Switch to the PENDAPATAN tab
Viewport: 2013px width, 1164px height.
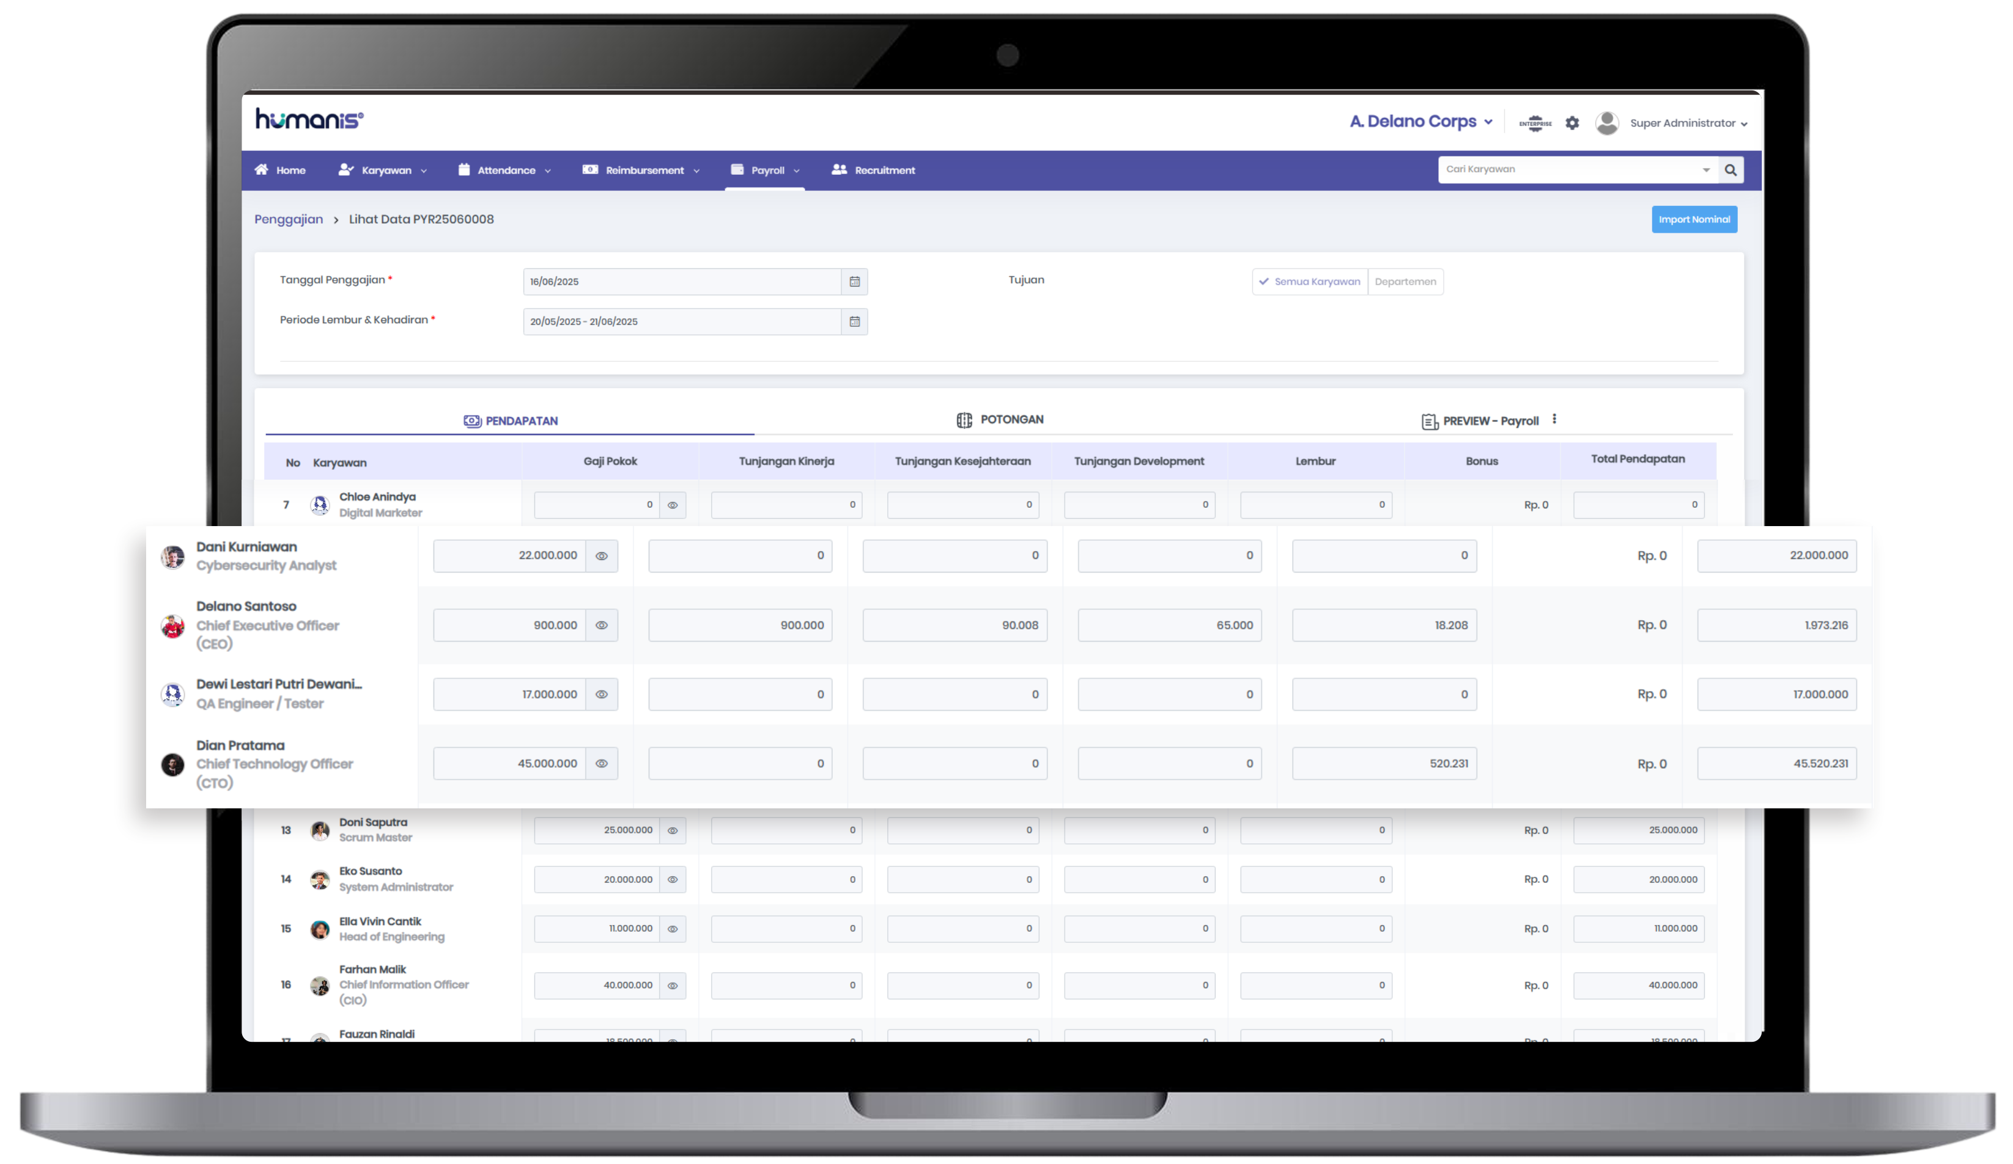(511, 421)
